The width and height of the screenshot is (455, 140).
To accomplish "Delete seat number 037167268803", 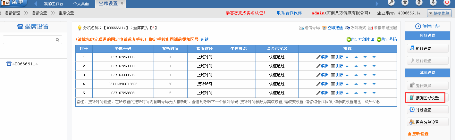I will point(337,93).
